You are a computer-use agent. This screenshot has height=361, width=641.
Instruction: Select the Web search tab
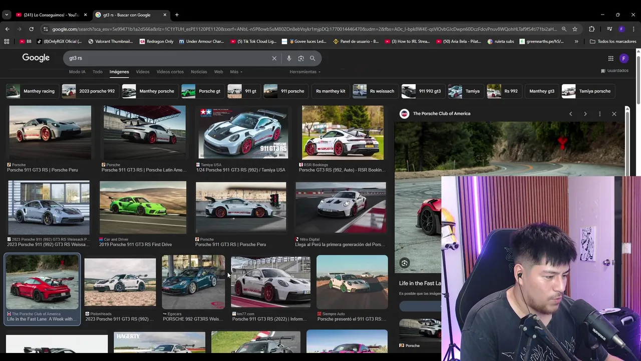pyautogui.click(x=218, y=72)
